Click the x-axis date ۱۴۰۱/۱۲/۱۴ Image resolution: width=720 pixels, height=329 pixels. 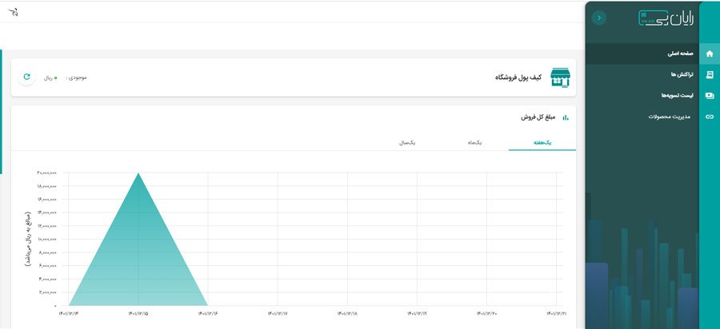[69, 313]
